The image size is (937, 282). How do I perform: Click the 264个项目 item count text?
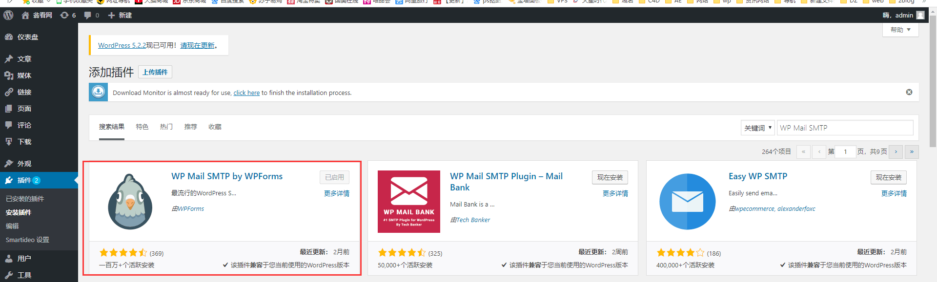pyautogui.click(x=776, y=151)
